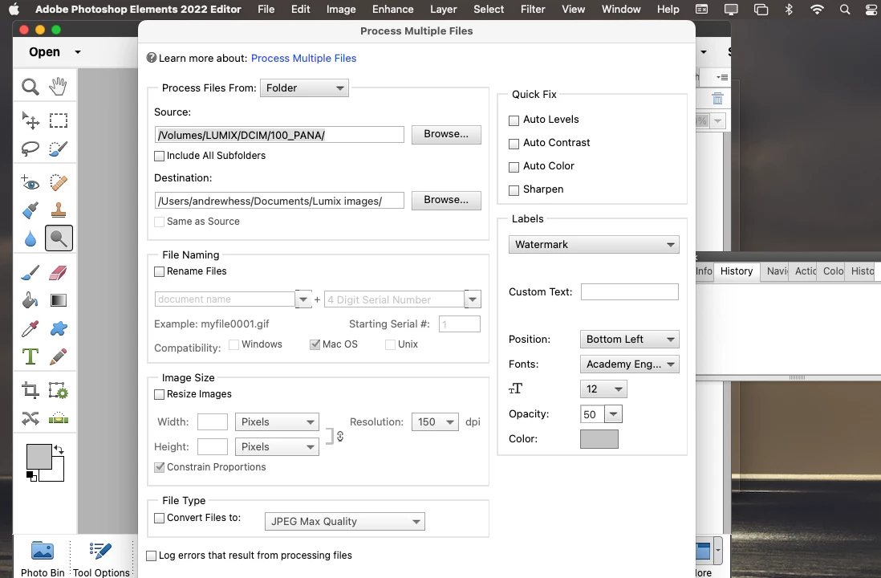881x578 pixels.
Task: Select the Red Eye Removal tool
Action: click(30, 182)
